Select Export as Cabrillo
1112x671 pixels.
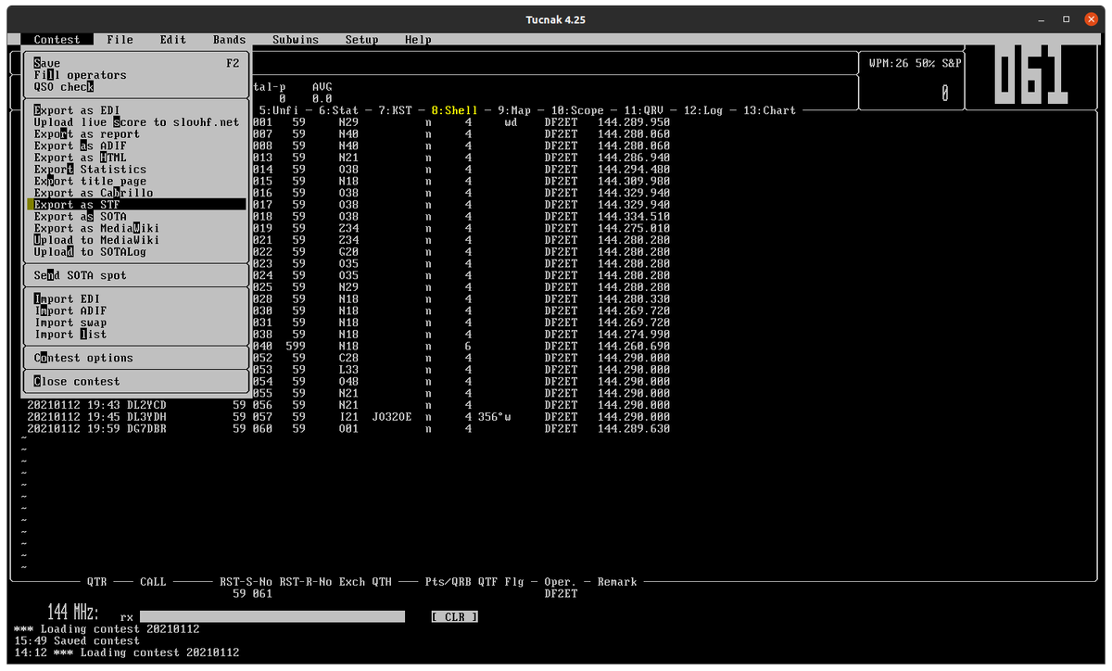coord(137,193)
